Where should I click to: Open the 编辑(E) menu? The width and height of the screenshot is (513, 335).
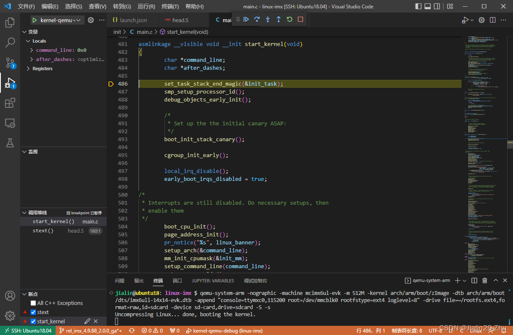[x=50, y=6]
